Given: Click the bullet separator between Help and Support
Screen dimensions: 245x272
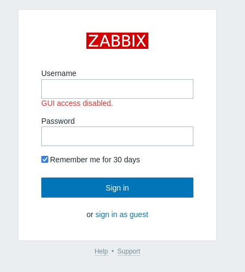Looking at the screenshot, I should [x=112, y=251].
